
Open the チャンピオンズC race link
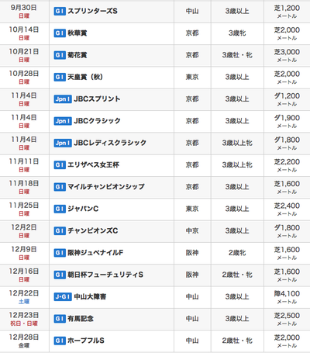pos(93,230)
